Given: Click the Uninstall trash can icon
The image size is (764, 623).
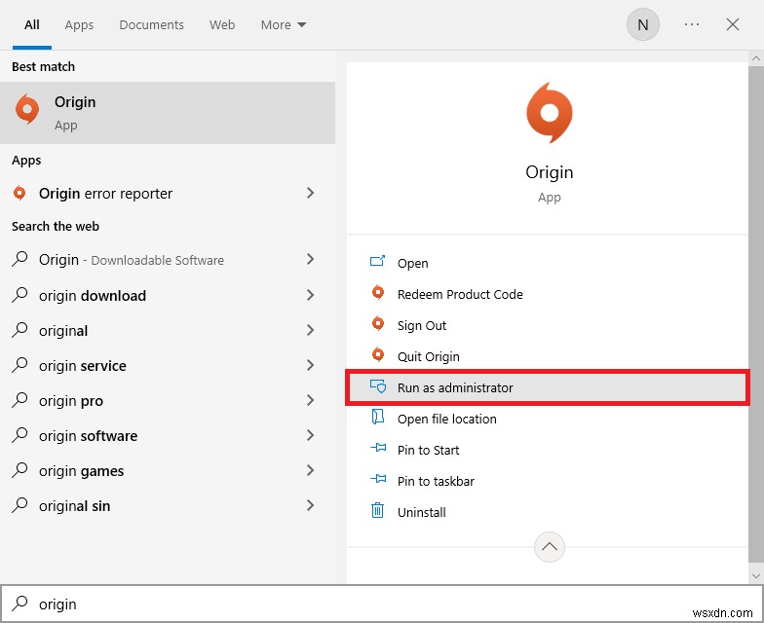Looking at the screenshot, I should 378,512.
